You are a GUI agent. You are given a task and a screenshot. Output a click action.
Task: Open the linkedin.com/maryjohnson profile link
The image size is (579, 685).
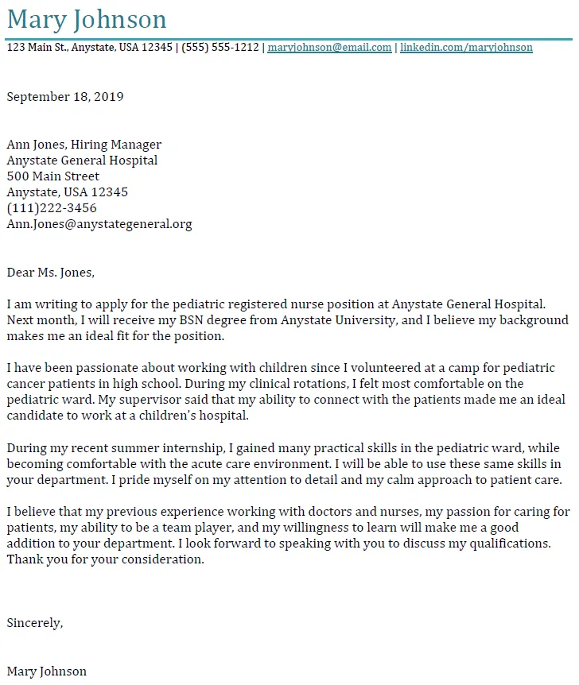coord(466,48)
